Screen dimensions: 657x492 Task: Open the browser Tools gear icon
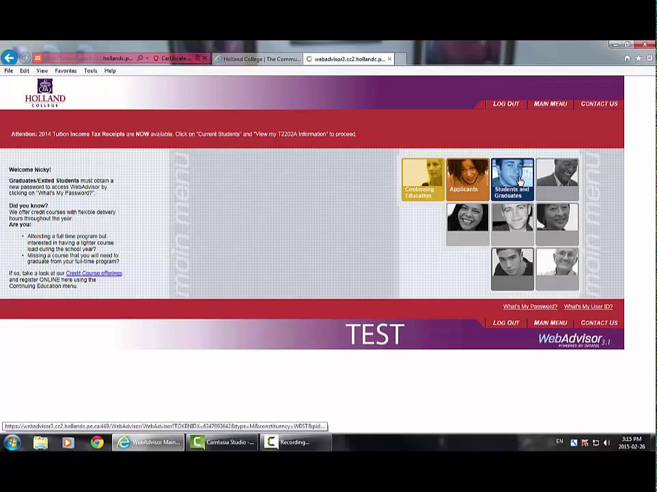coord(649,58)
